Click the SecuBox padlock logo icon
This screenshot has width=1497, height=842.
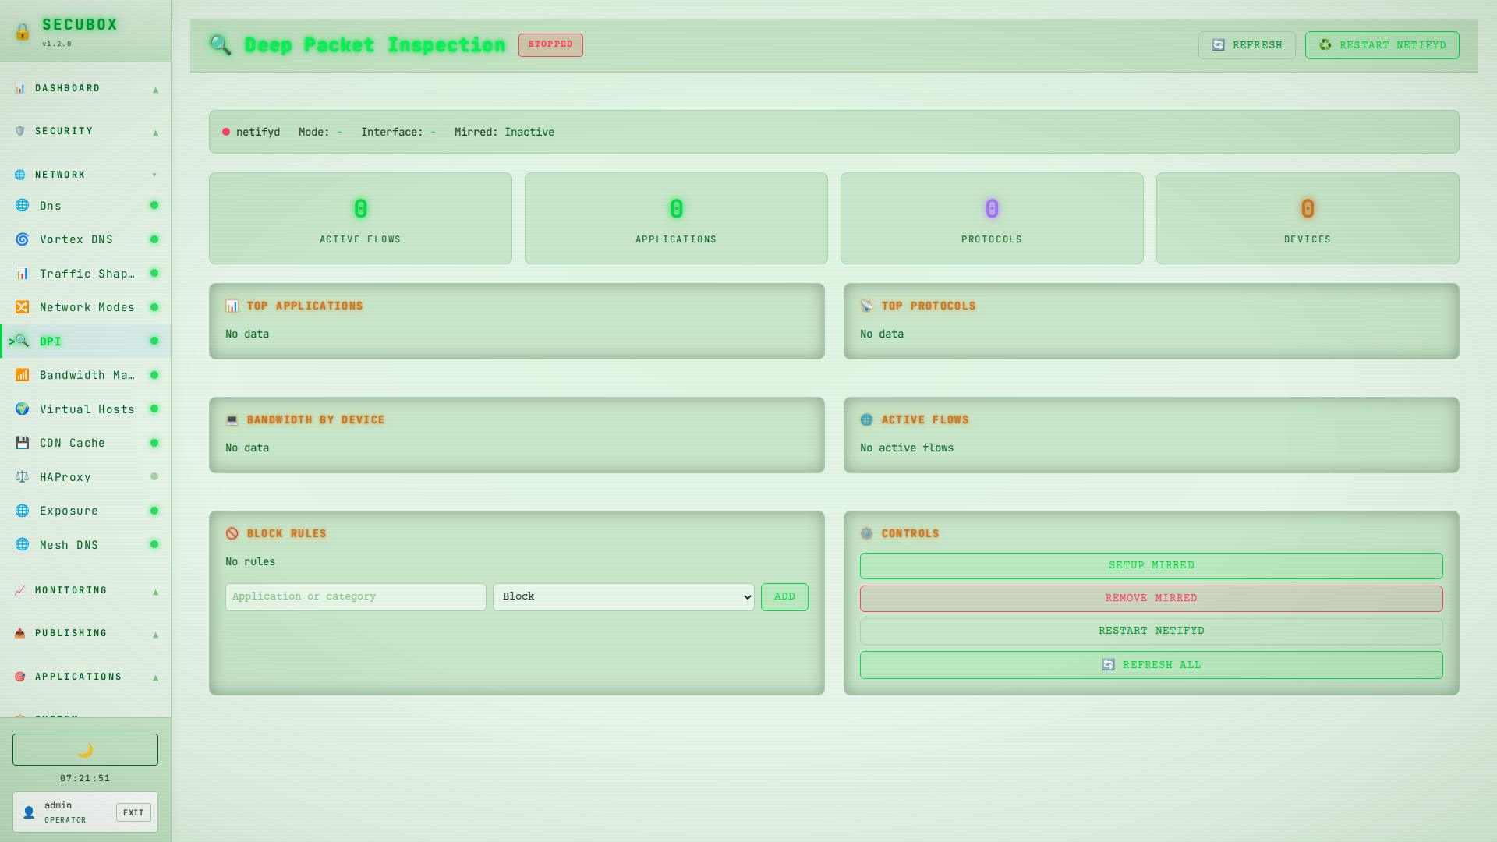(x=23, y=31)
